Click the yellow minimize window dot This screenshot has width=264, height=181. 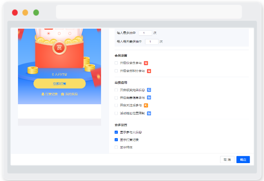click(x=25, y=13)
